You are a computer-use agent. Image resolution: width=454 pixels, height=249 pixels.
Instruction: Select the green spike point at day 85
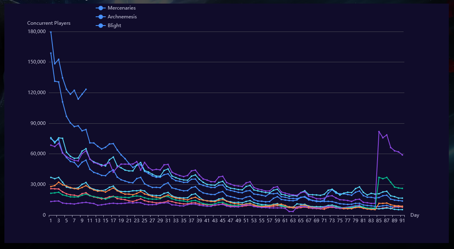click(379, 178)
